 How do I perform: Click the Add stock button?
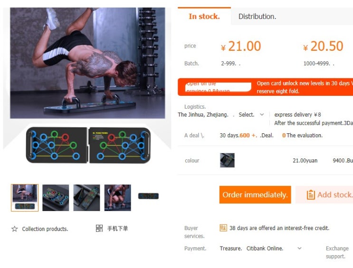pos(324,194)
